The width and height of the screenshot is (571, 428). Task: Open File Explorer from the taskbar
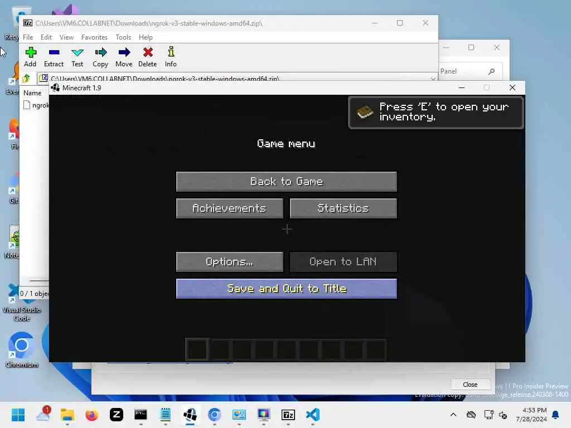tap(67, 415)
